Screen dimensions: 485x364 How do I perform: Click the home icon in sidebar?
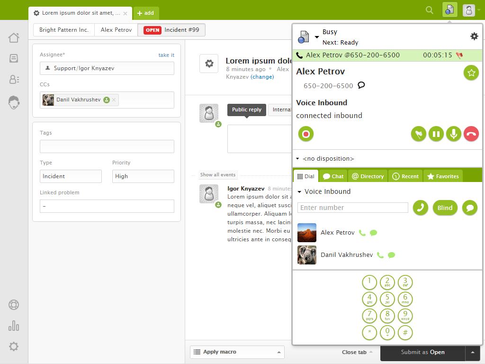[x=14, y=37]
